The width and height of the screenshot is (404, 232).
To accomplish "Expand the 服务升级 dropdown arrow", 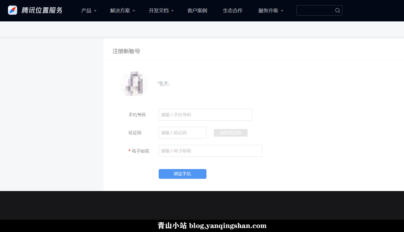I will point(282,11).
